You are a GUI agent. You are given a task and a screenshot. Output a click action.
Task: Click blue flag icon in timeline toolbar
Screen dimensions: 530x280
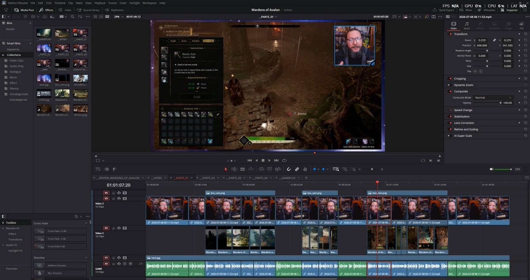[x=314, y=169]
